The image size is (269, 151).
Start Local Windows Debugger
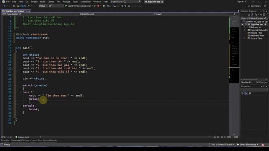pos(78,6)
